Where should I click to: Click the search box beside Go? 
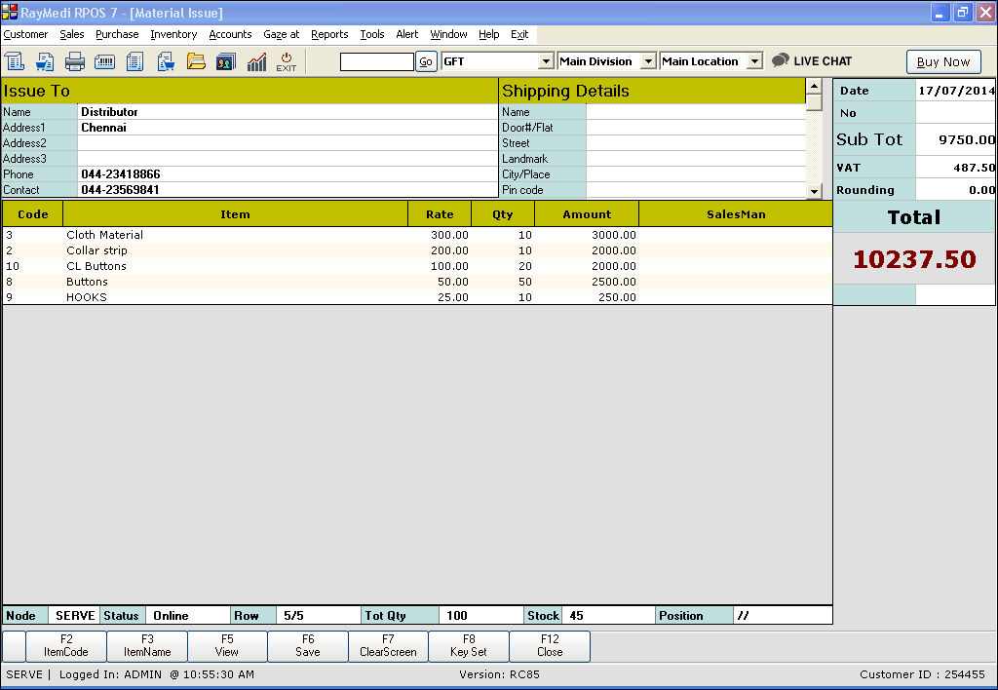pos(376,61)
